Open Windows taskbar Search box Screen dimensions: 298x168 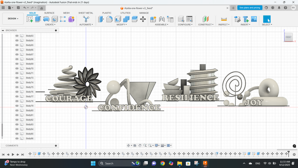coord(119,163)
